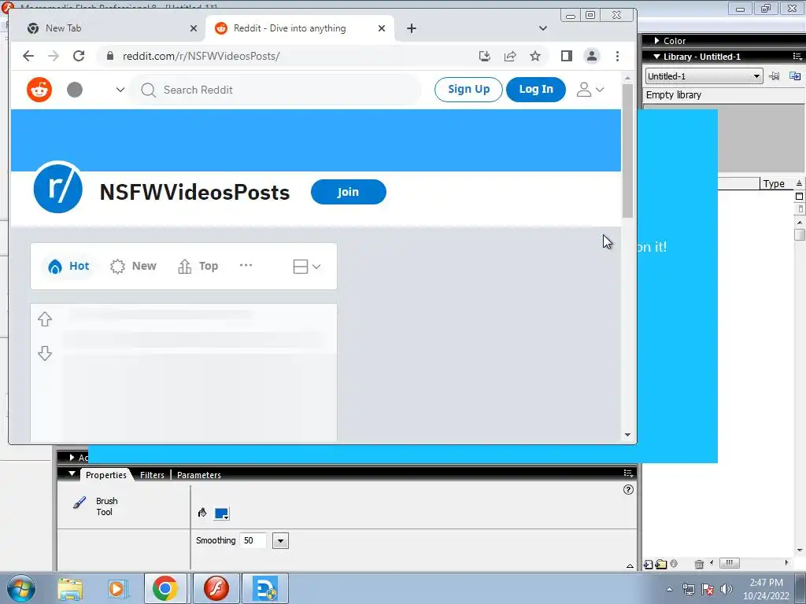Viewport: 806px width, 604px height.
Task: Toggle library sort order icon
Action: (800, 183)
